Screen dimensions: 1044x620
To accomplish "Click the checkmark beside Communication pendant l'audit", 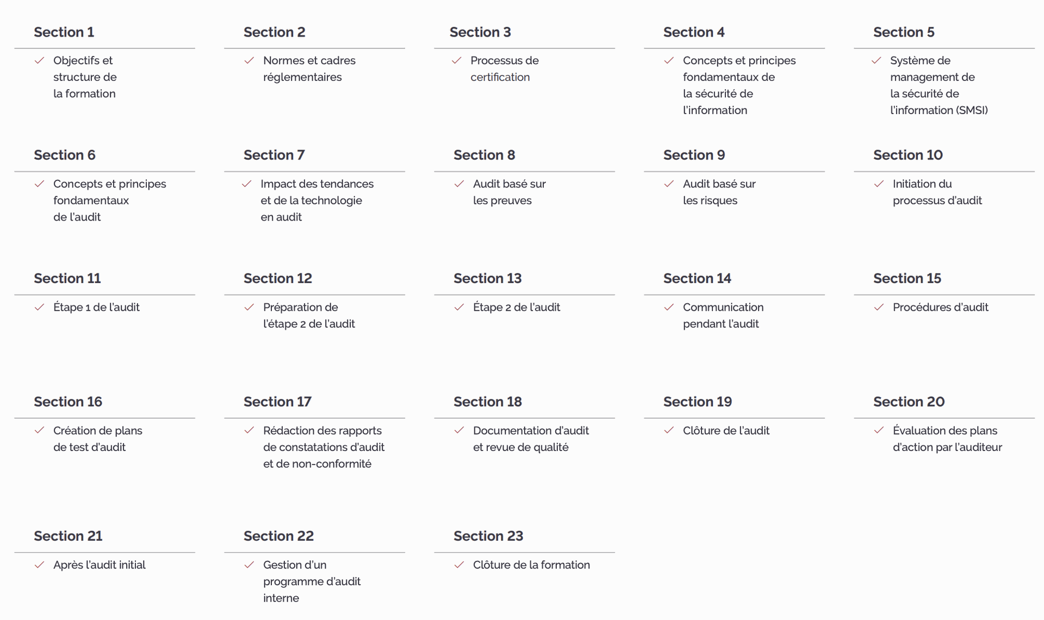I will (669, 308).
